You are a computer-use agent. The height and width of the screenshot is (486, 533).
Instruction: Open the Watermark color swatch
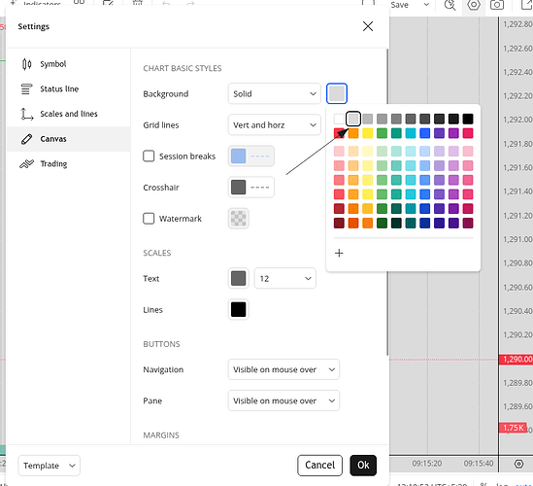pyautogui.click(x=238, y=219)
